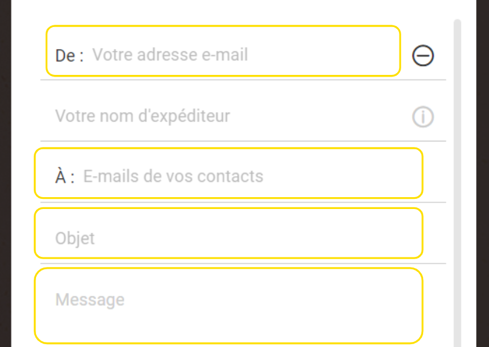Click the empty area under 'Message' placeholder
489x347 pixels.
pos(228,325)
